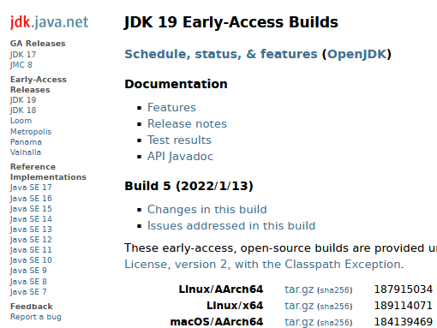Open the Metropolis early-access link
Screen dimensions: 437x328
click(31, 132)
